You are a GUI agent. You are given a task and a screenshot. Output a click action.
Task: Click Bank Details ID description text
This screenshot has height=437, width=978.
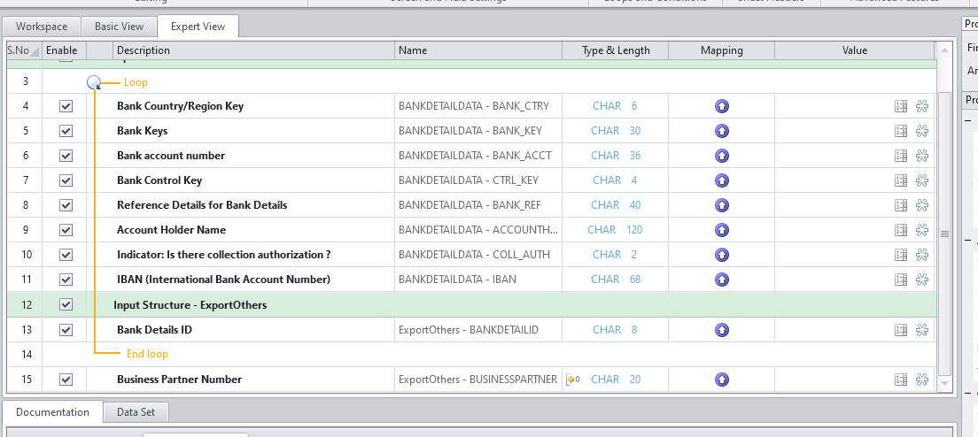click(155, 330)
